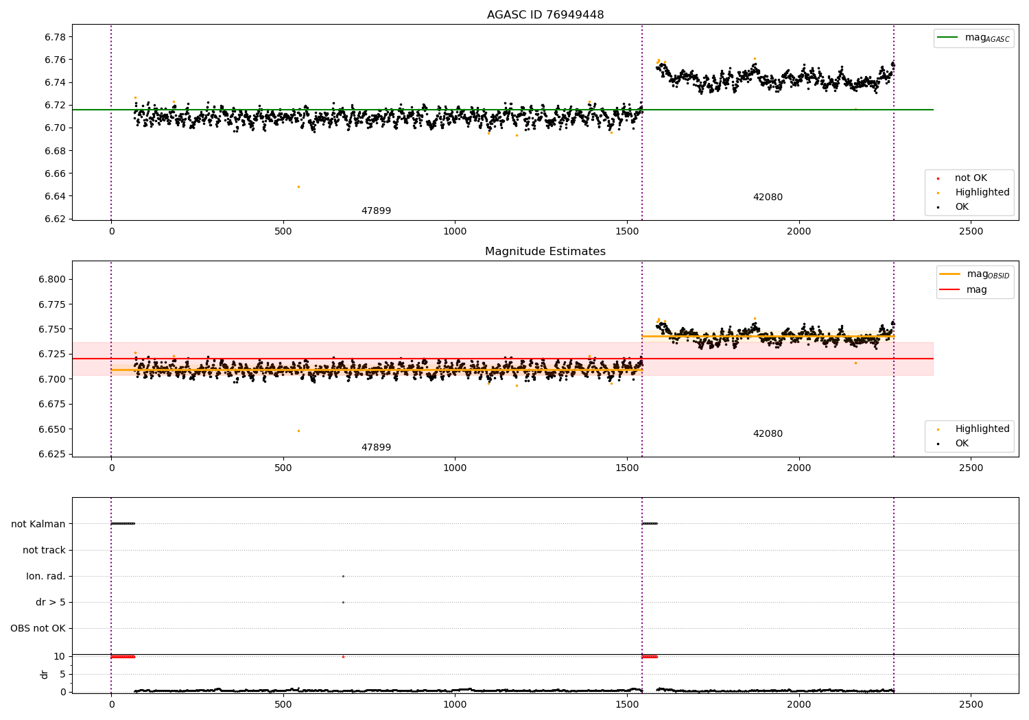Viewport: 1029px width, 720px height.
Task: Click 'Highlighted' in the middle plot legend
Action: [982, 429]
